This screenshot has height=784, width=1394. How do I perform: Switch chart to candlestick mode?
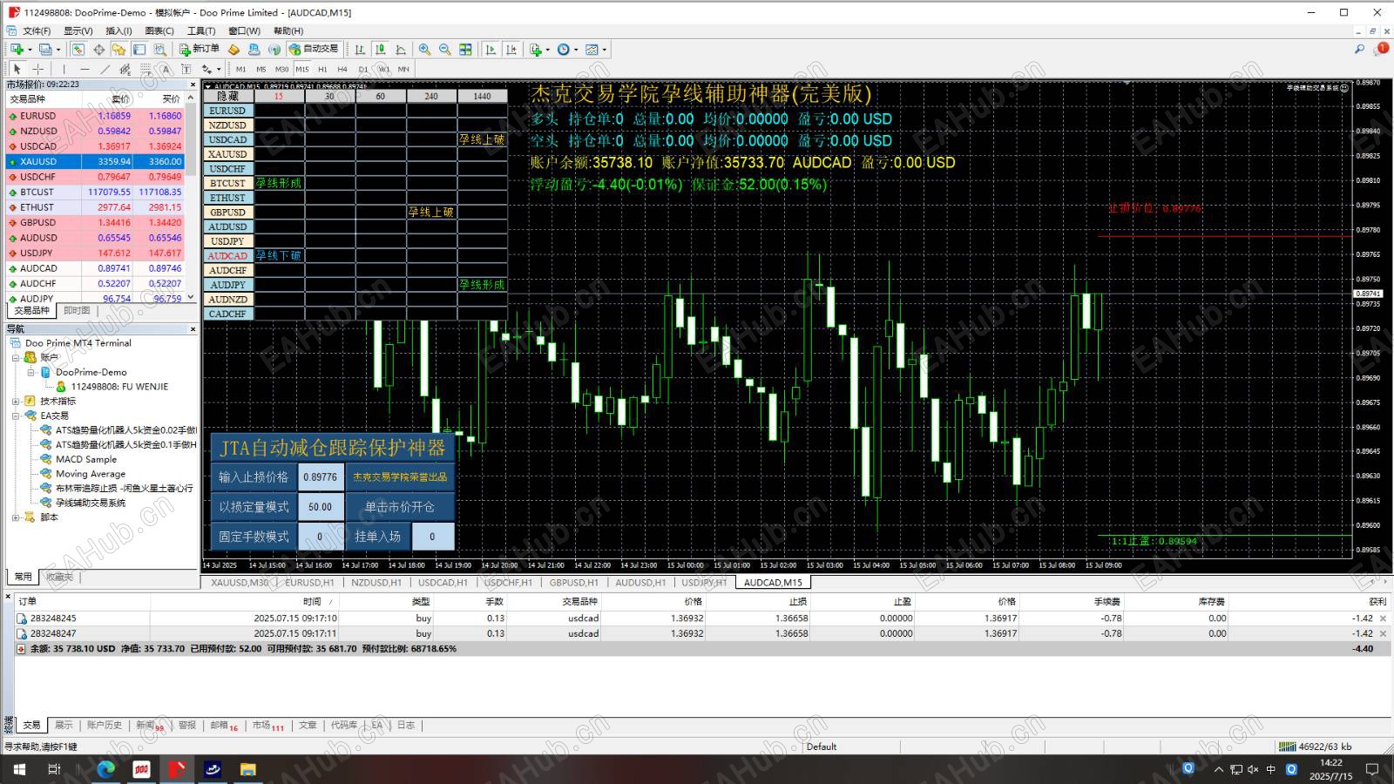(x=381, y=50)
